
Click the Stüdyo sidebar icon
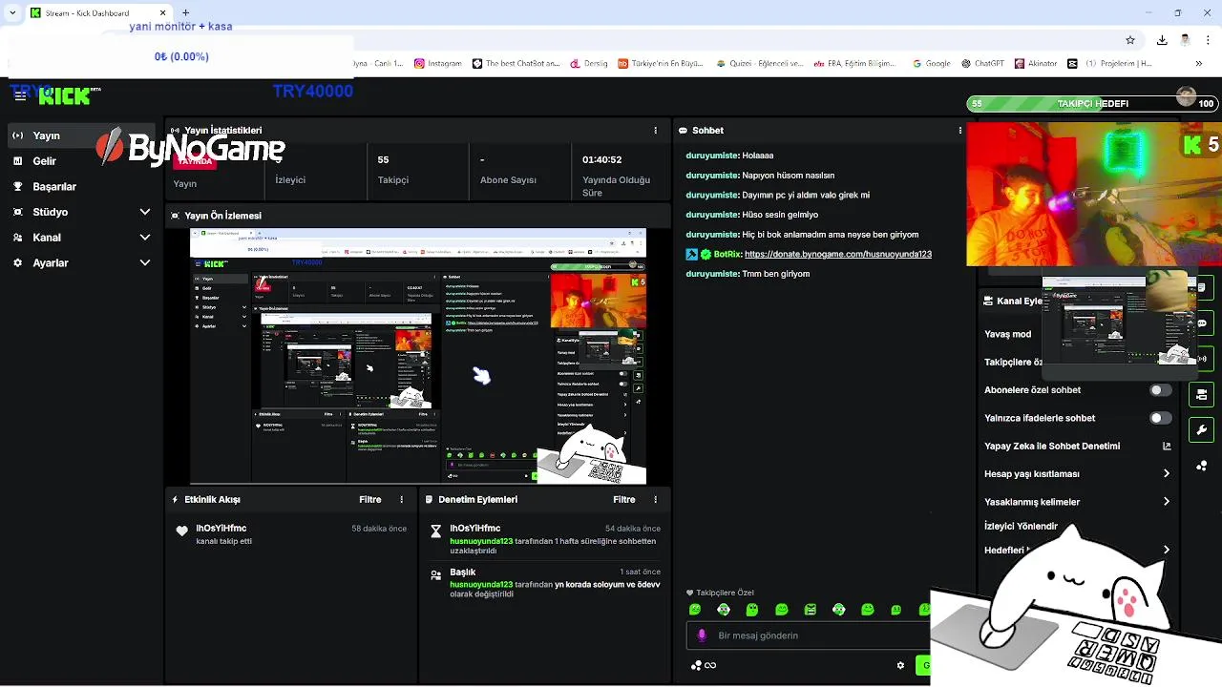[17, 212]
